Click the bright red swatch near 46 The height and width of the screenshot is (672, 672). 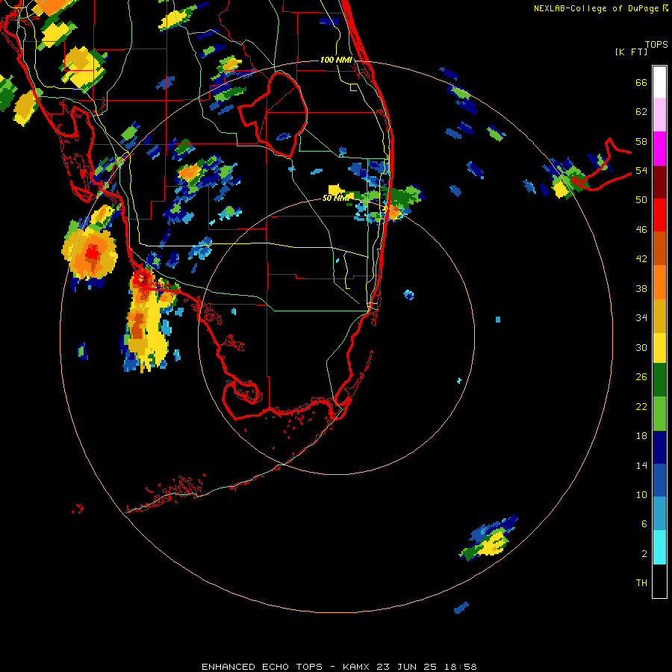pyautogui.click(x=659, y=215)
